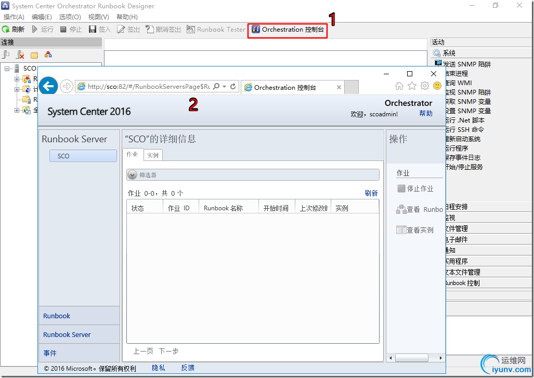
Task: Click the 签入 check-in toolbar icon
Action: click(x=92, y=30)
